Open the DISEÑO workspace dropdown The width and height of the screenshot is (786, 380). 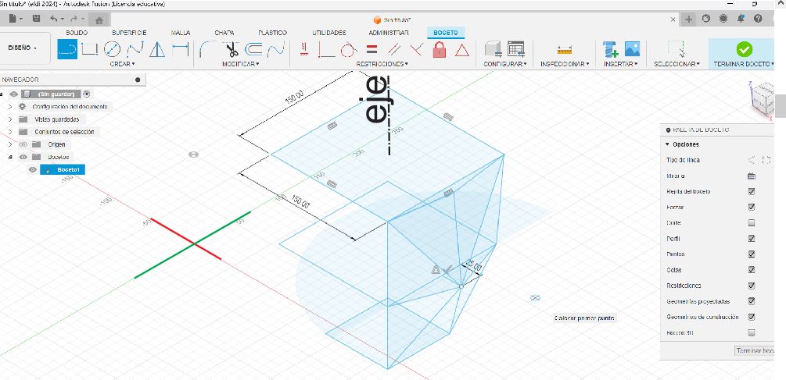(23, 48)
